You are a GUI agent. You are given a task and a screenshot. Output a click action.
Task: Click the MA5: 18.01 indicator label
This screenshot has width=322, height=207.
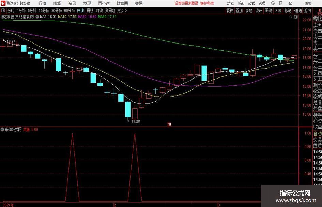[x=48, y=17]
